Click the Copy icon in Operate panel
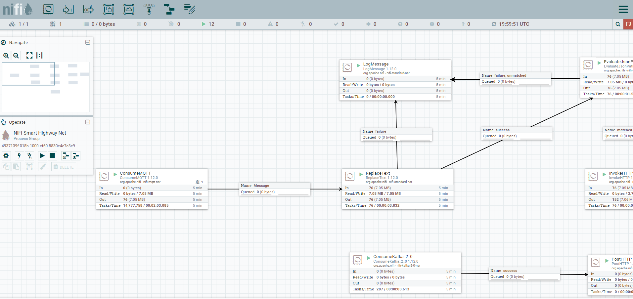633x299 pixels. point(6,167)
